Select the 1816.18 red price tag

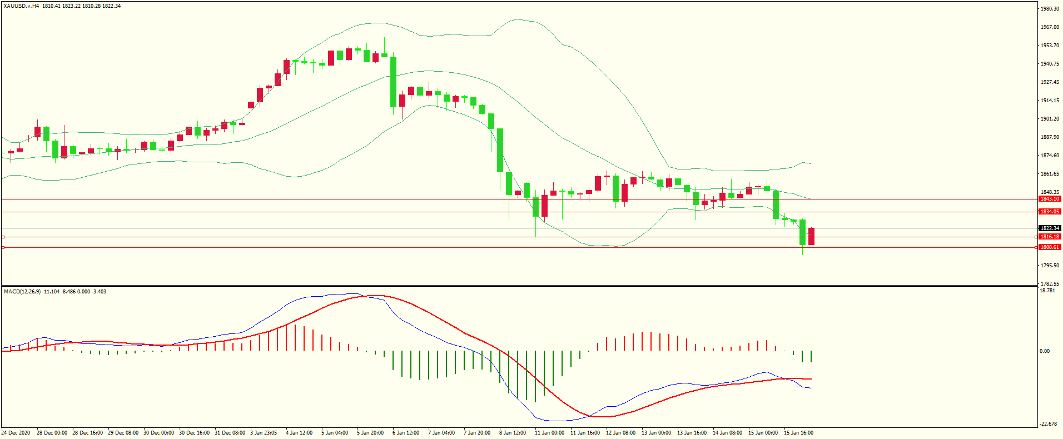point(1050,237)
